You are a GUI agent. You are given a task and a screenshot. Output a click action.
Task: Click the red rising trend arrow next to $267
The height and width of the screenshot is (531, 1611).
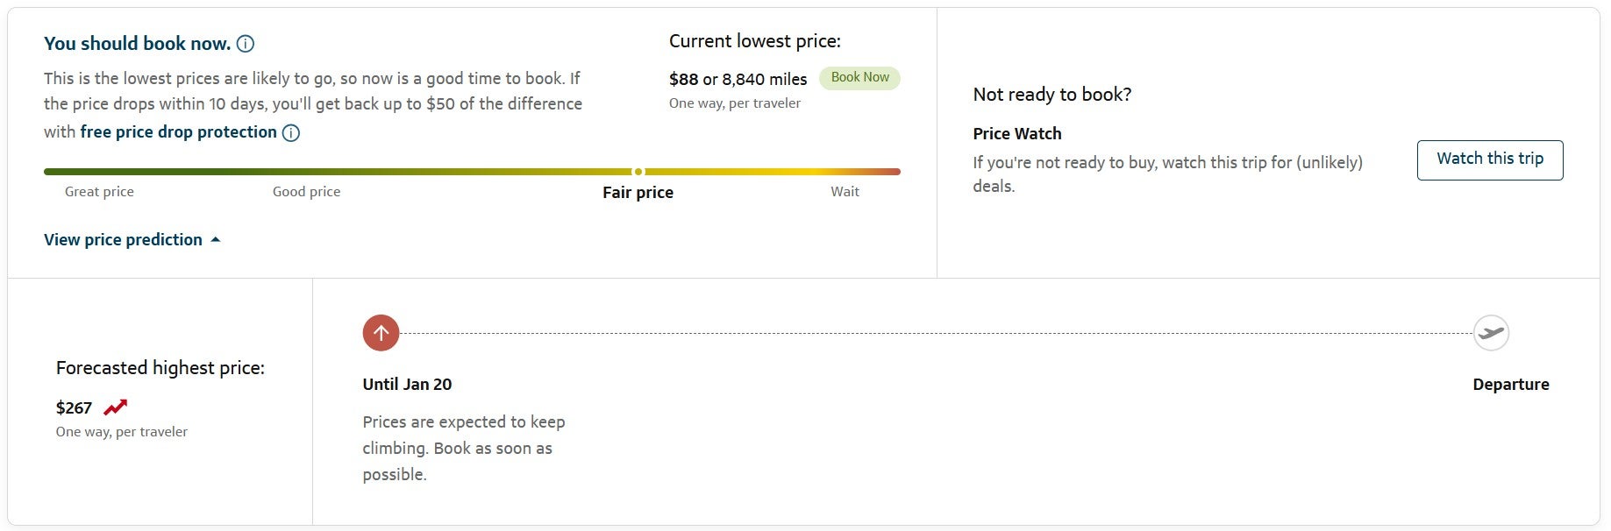[114, 405]
